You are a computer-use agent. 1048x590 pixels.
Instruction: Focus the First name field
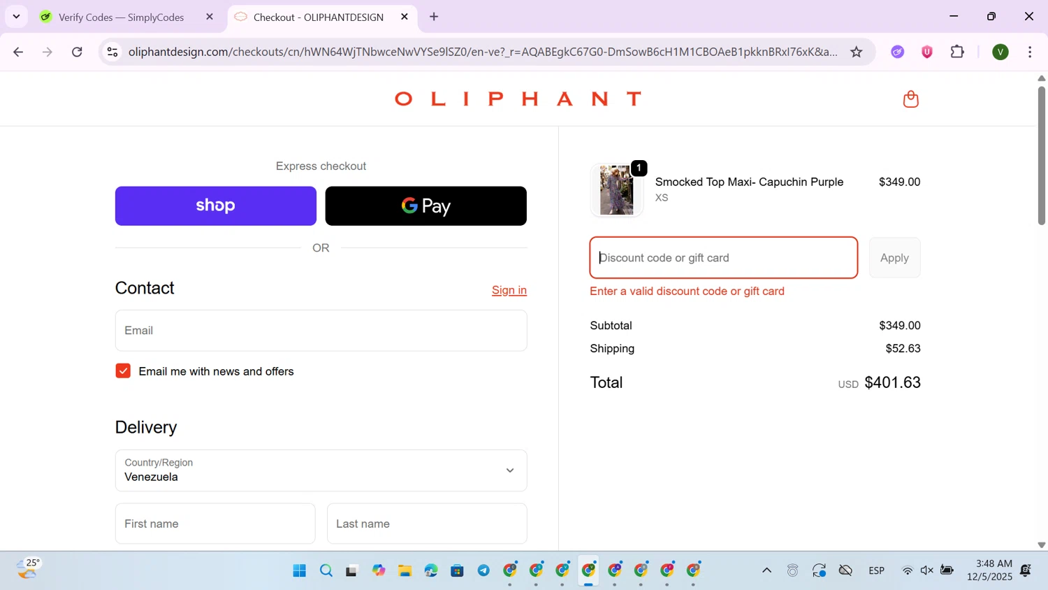tap(215, 524)
